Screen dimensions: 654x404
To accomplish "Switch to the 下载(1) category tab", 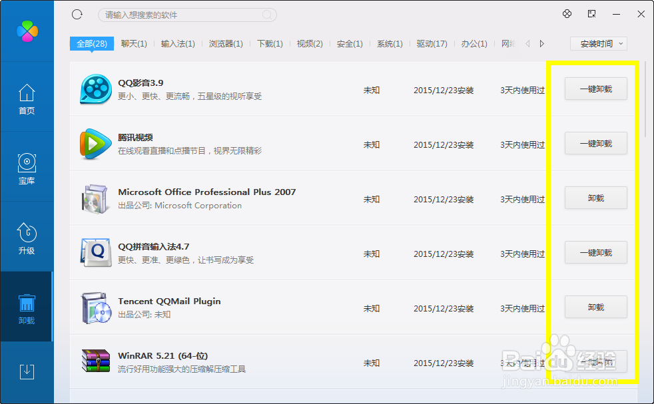I will pos(270,43).
